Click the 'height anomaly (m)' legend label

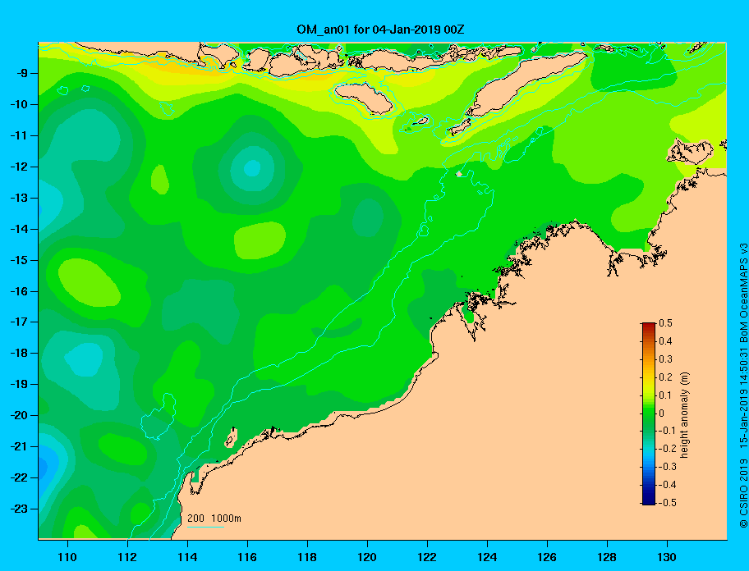685,415
